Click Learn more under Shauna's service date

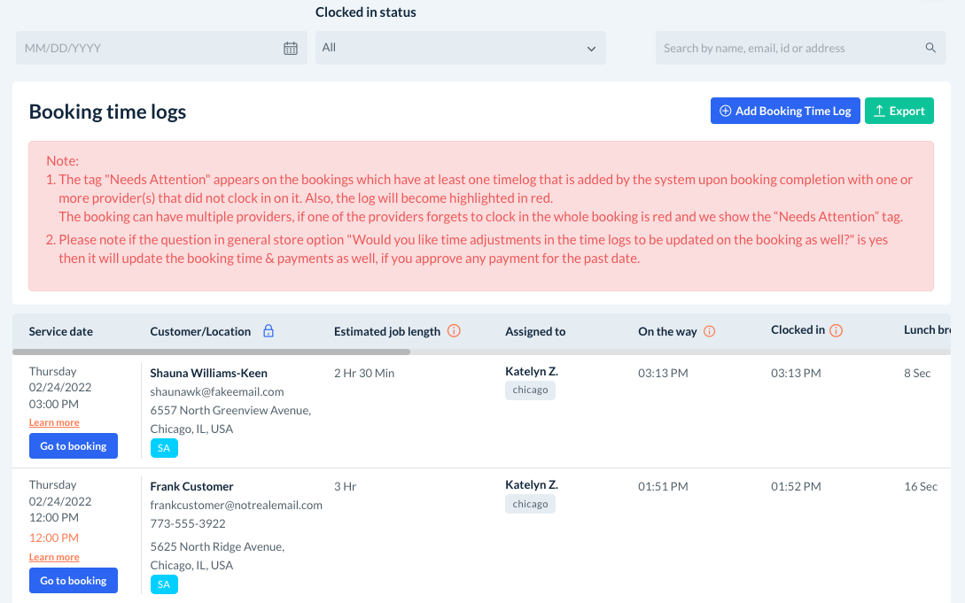click(54, 423)
